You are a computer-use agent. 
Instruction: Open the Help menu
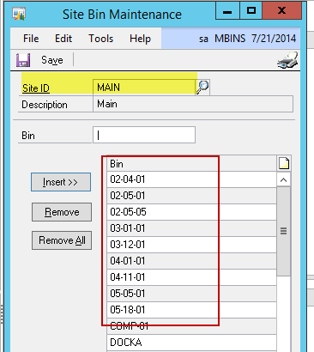click(x=140, y=39)
